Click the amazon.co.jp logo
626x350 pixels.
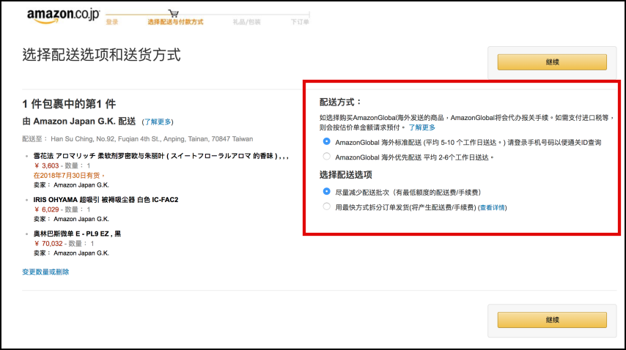[x=63, y=15]
